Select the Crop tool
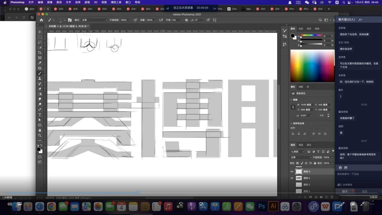Screen dimensions: 382x215 pyautogui.click(x=40, y=53)
